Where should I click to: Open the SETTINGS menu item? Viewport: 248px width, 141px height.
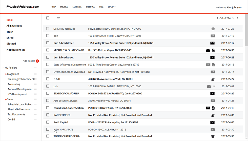[x=77, y=7]
